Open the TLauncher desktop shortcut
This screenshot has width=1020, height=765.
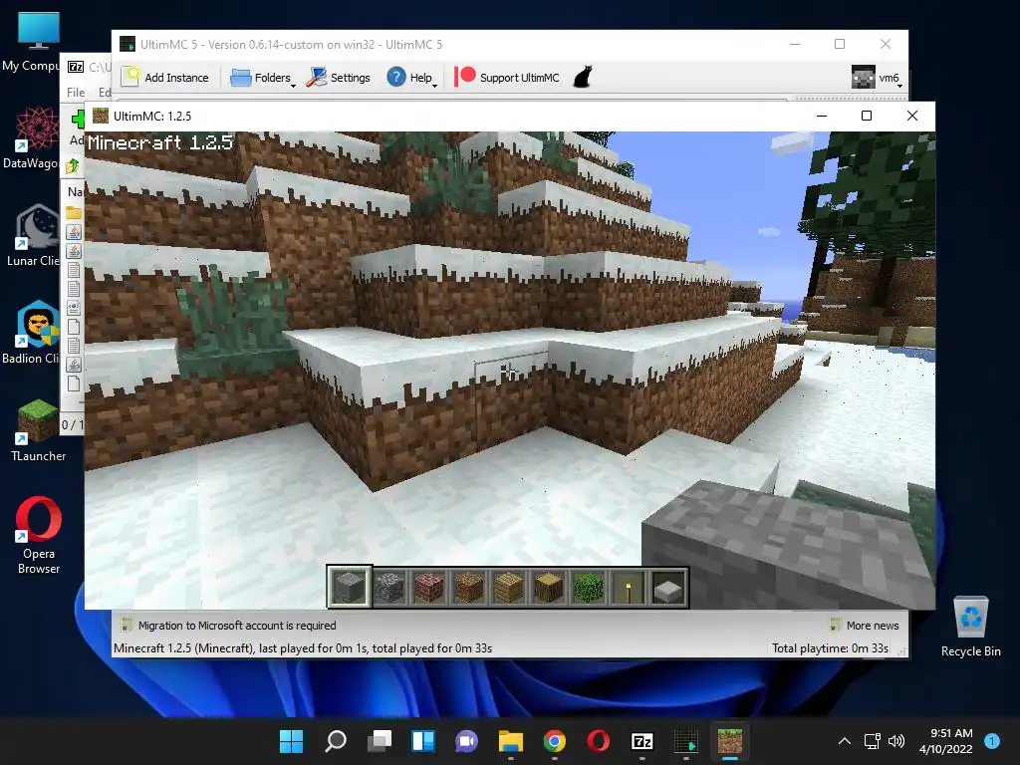(38, 430)
